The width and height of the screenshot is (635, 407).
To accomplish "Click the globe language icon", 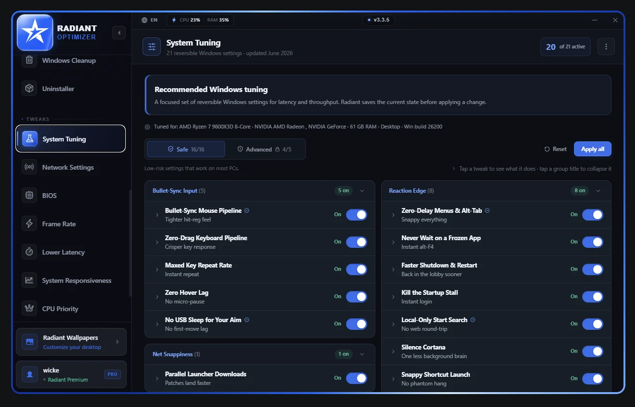I will coord(144,20).
